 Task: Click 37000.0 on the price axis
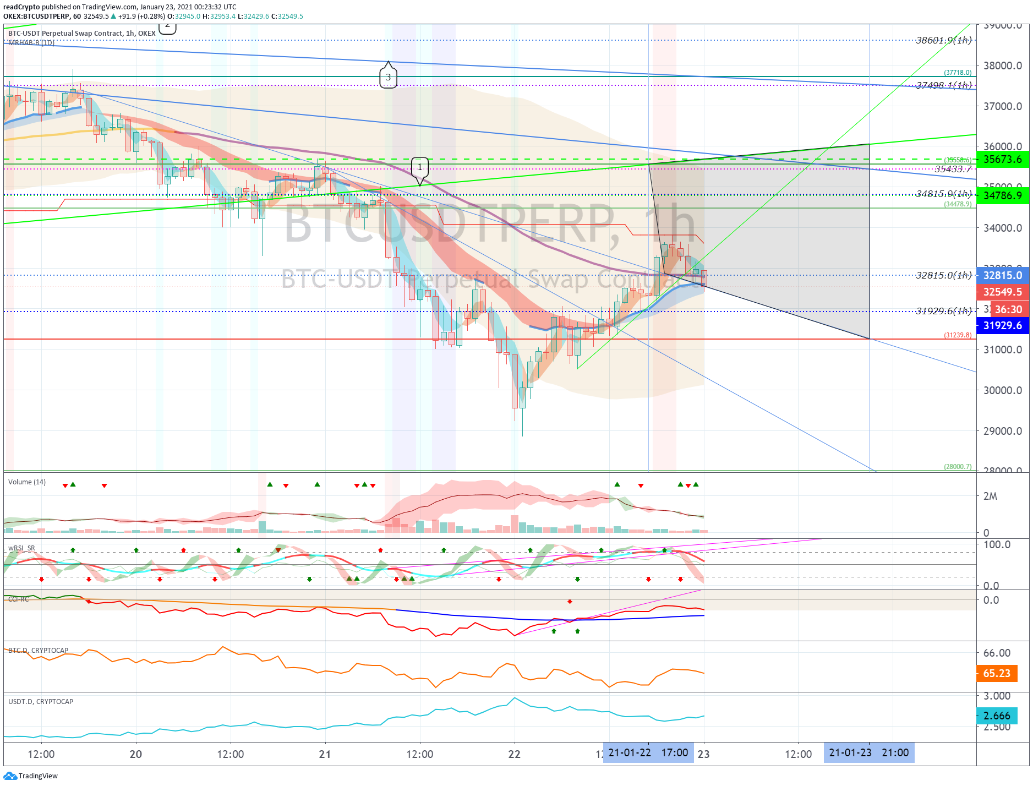tap(1003, 106)
